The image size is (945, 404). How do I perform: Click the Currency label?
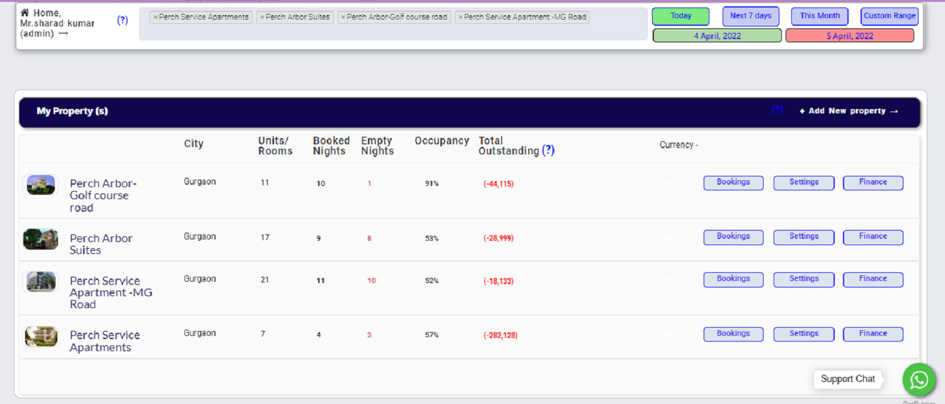tap(679, 145)
